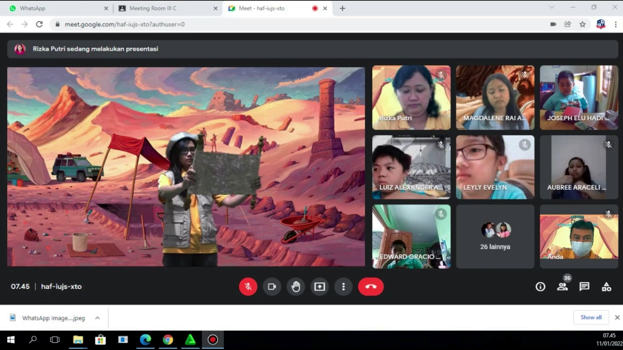
Task: Toggle the camera button off
Action: [x=272, y=286]
